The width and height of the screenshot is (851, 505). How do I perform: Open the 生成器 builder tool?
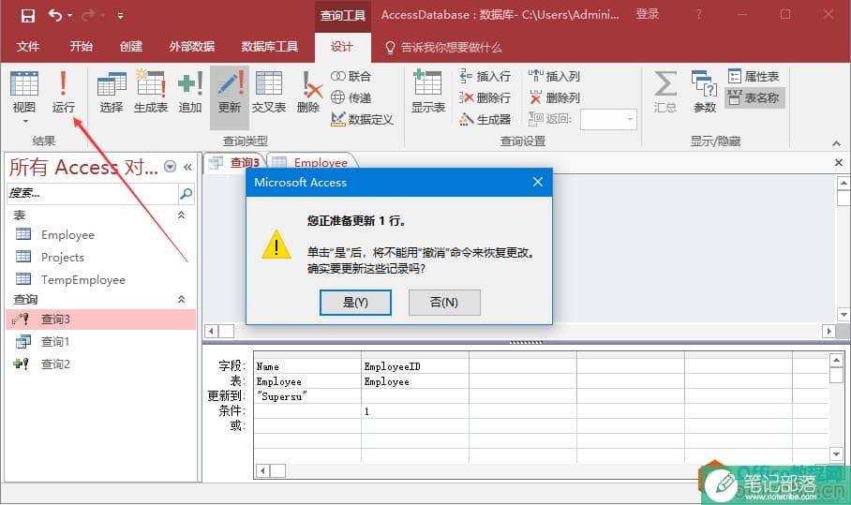tap(485, 119)
